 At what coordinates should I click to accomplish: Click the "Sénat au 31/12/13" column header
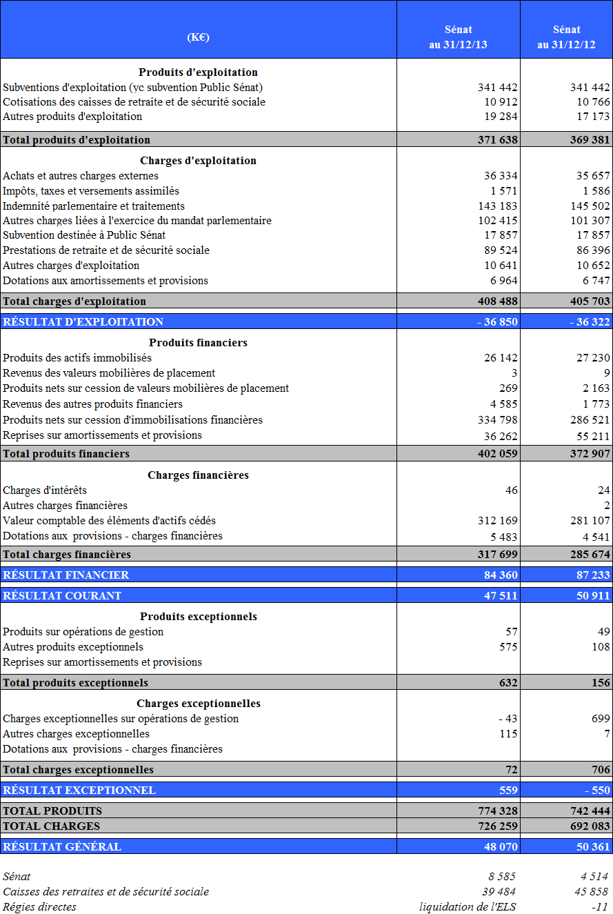coord(459,37)
